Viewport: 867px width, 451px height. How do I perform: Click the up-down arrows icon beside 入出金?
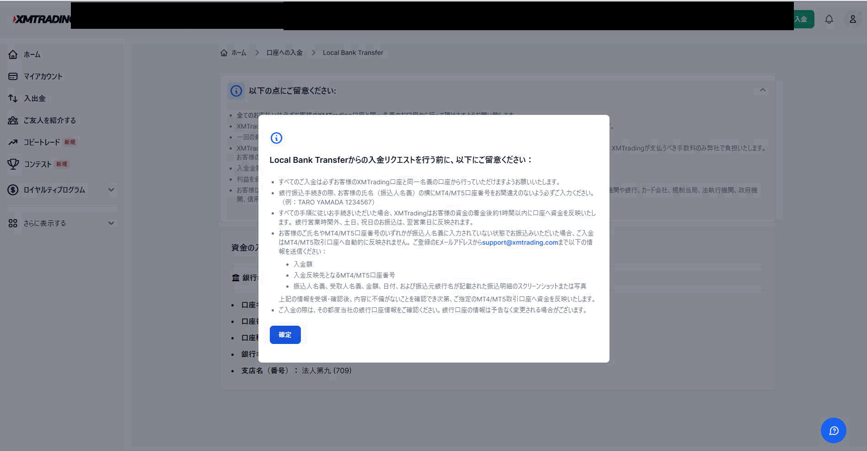click(13, 98)
